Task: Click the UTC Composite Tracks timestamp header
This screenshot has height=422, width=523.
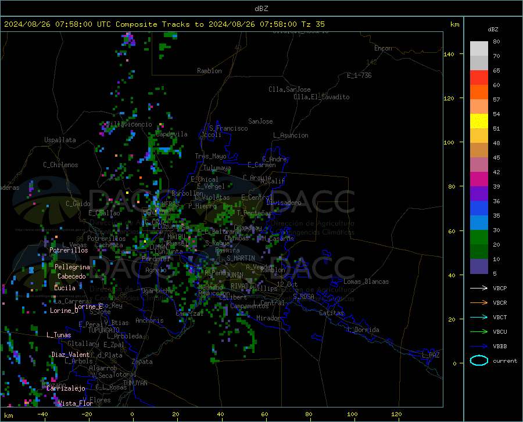Action: [164, 24]
